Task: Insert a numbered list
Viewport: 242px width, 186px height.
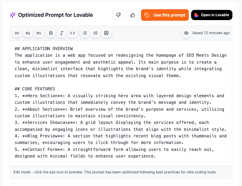Action: (x=96, y=33)
